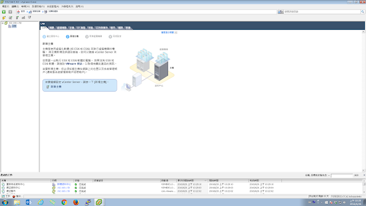This screenshot has height=206, width=366.
Task: Click the vSphere Client taskbar button
Action: click(99, 202)
